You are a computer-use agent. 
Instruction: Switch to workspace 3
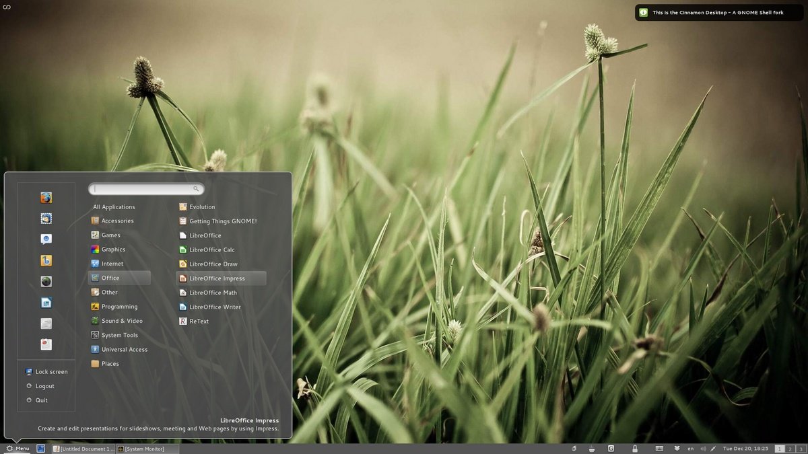pyautogui.click(x=800, y=449)
